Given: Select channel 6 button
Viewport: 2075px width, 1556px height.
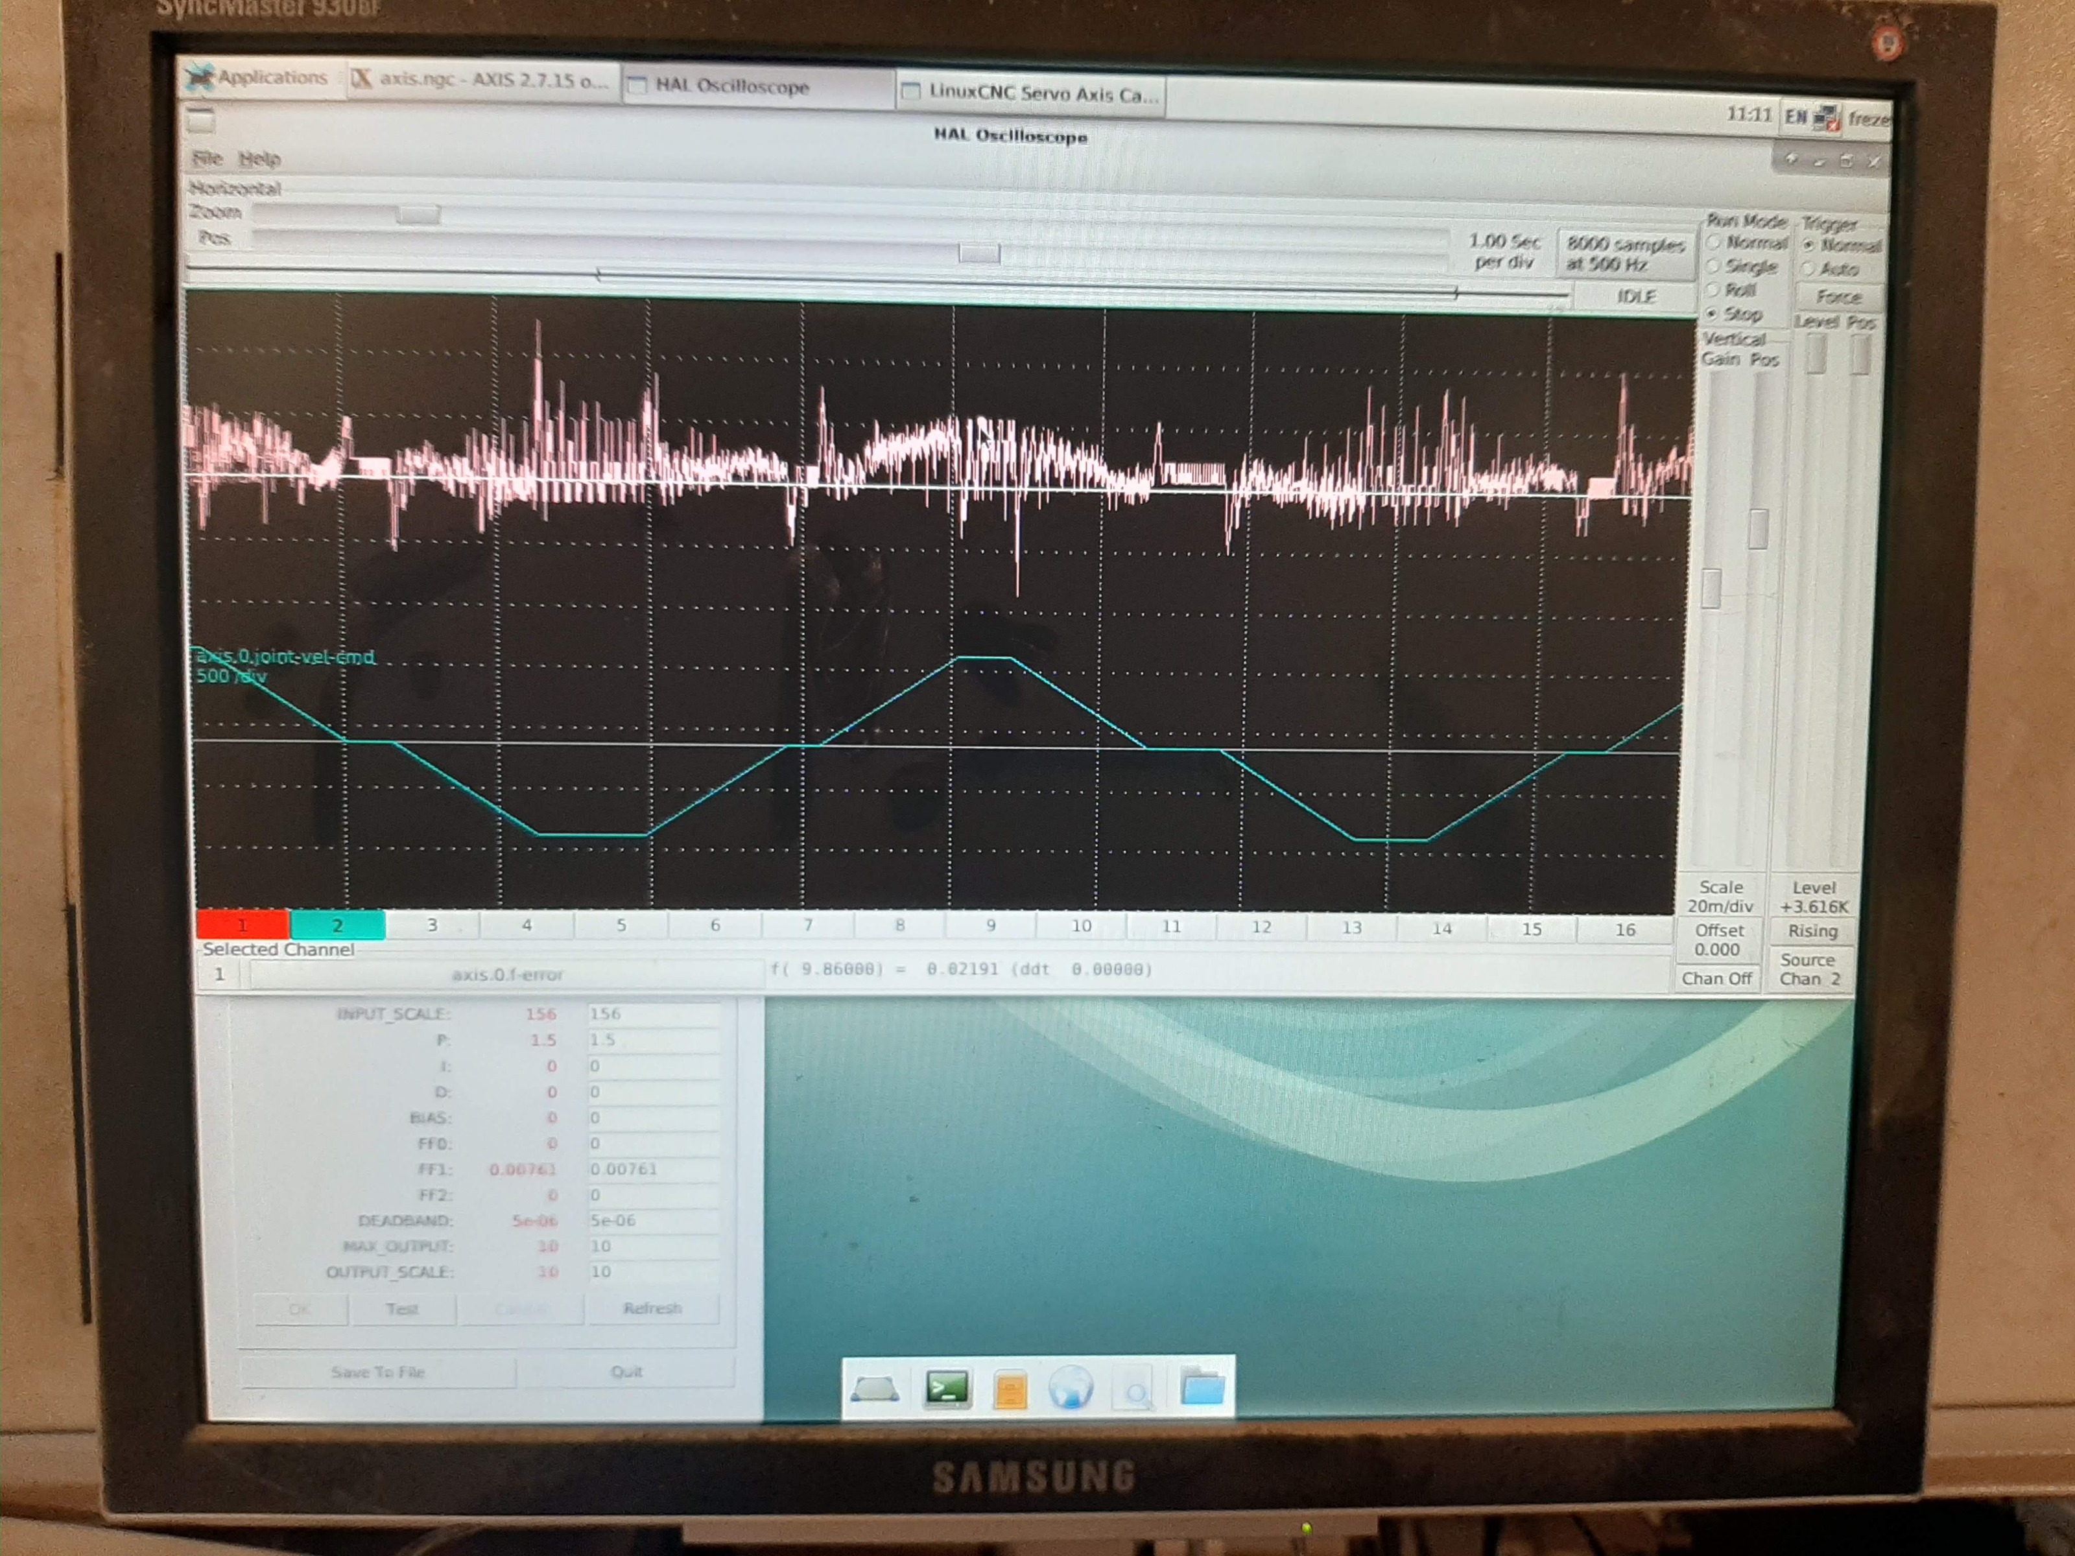Looking at the screenshot, I should pos(715,925).
